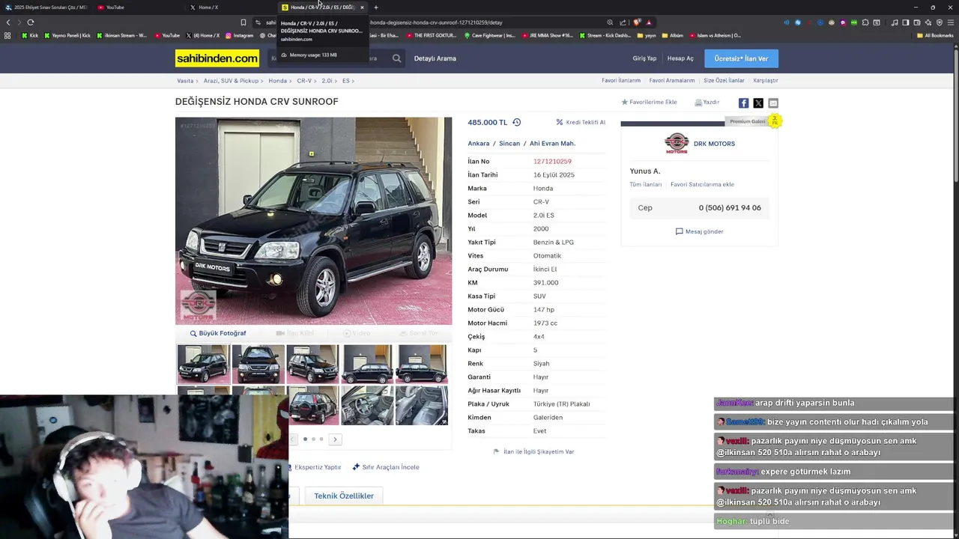959x539 pixels.
Task: Open the Hesap Aç sign-up link
Action: pos(680,58)
